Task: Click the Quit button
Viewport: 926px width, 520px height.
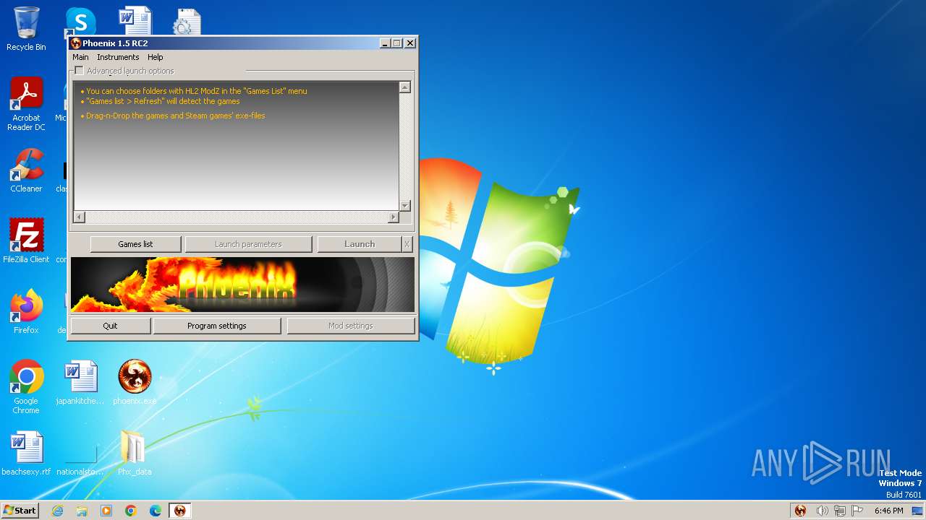Action: click(110, 326)
